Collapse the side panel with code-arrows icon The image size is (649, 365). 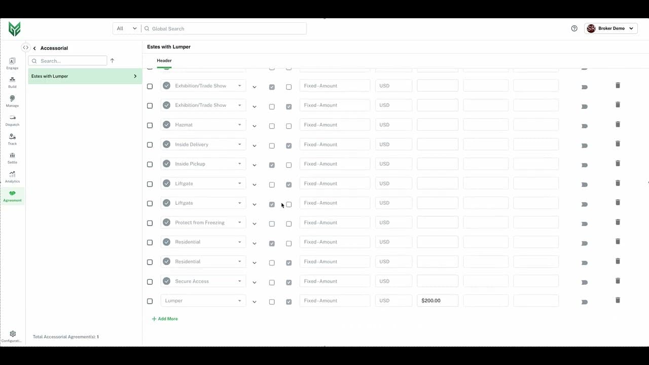click(x=25, y=48)
